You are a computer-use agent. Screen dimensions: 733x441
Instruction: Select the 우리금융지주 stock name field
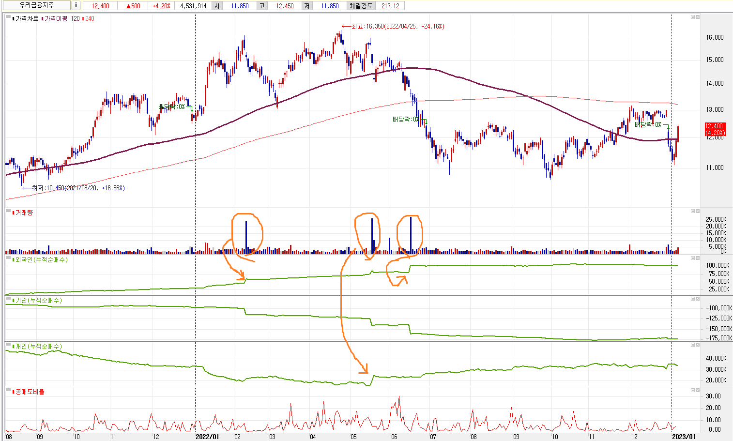[x=36, y=5]
